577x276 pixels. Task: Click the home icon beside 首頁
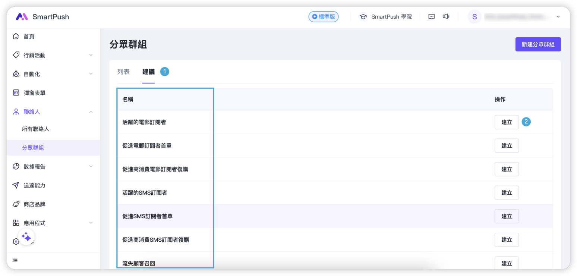[16, 37]
